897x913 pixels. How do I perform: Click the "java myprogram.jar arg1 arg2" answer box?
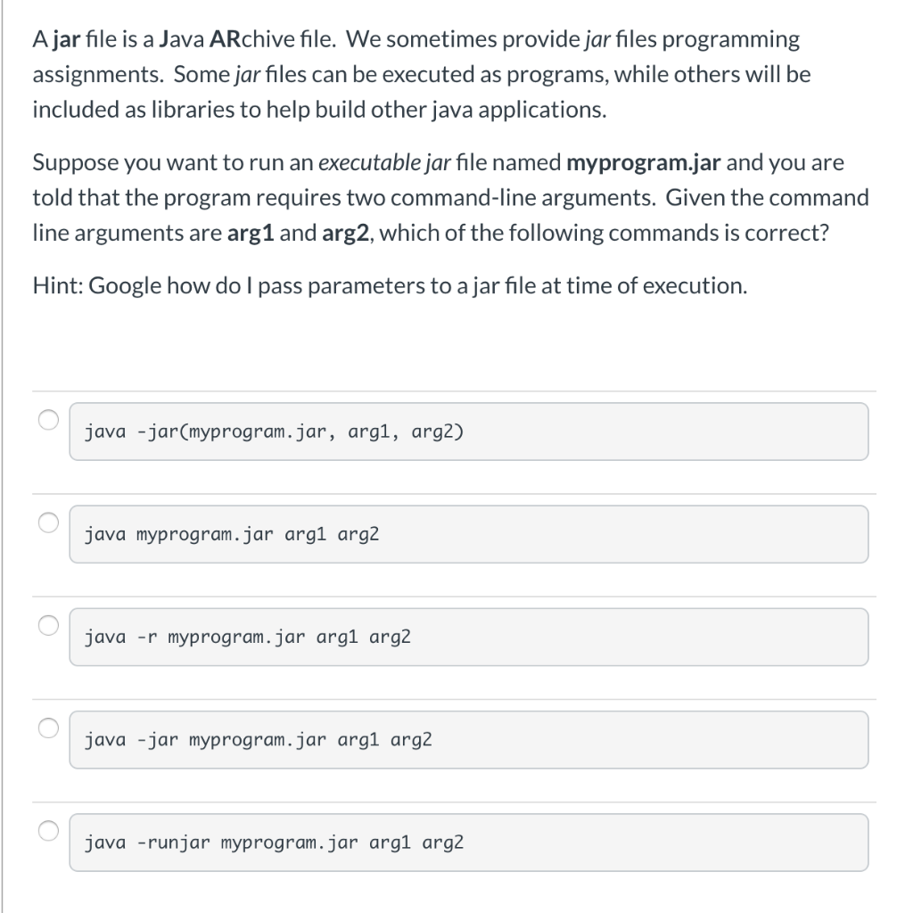click(468, 534)
